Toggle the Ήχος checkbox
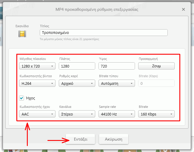194x152 pixels. [22, 98]
